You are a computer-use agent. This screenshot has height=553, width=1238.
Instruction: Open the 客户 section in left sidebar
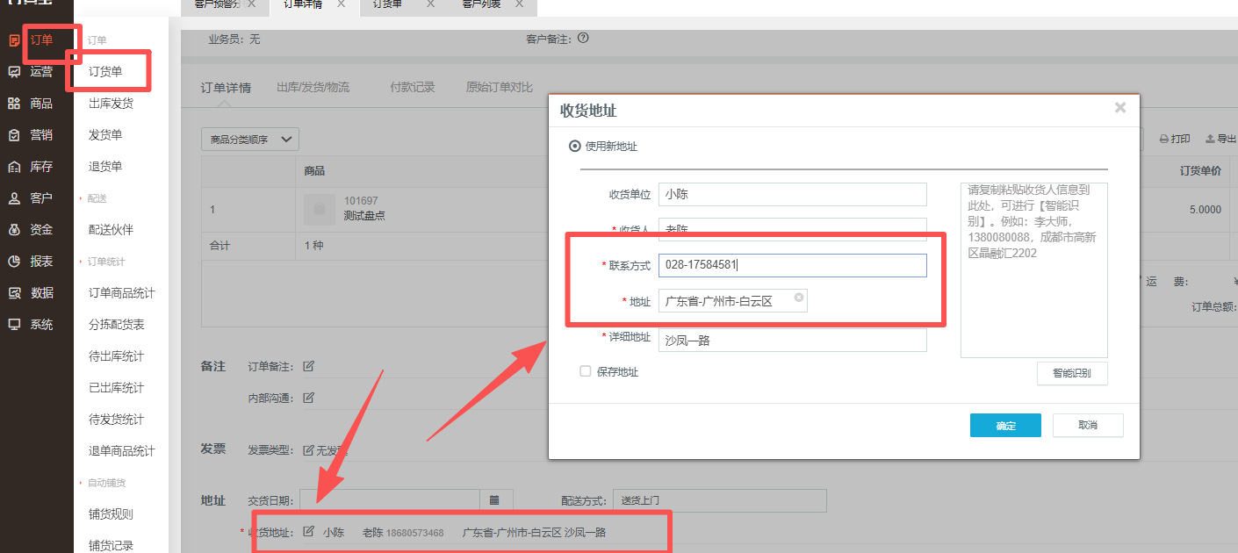[x=32, y=198]
